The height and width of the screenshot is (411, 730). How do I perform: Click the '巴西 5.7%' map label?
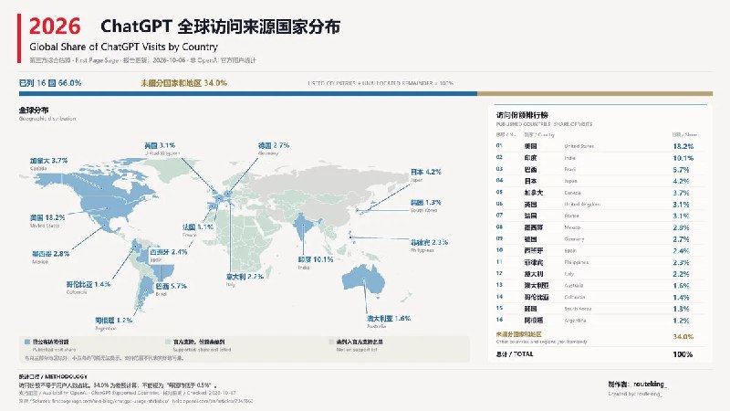point(171,286)
